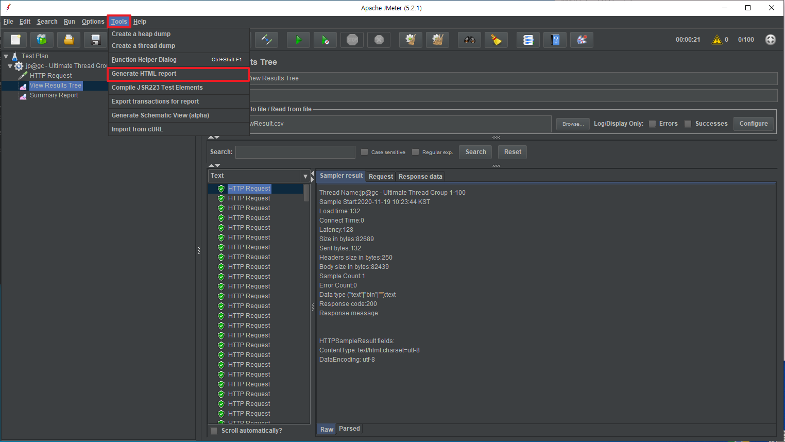Select Create a thread dump
Image resolution: width=785 pixels, height=442 pixels.
click(178, 46)
